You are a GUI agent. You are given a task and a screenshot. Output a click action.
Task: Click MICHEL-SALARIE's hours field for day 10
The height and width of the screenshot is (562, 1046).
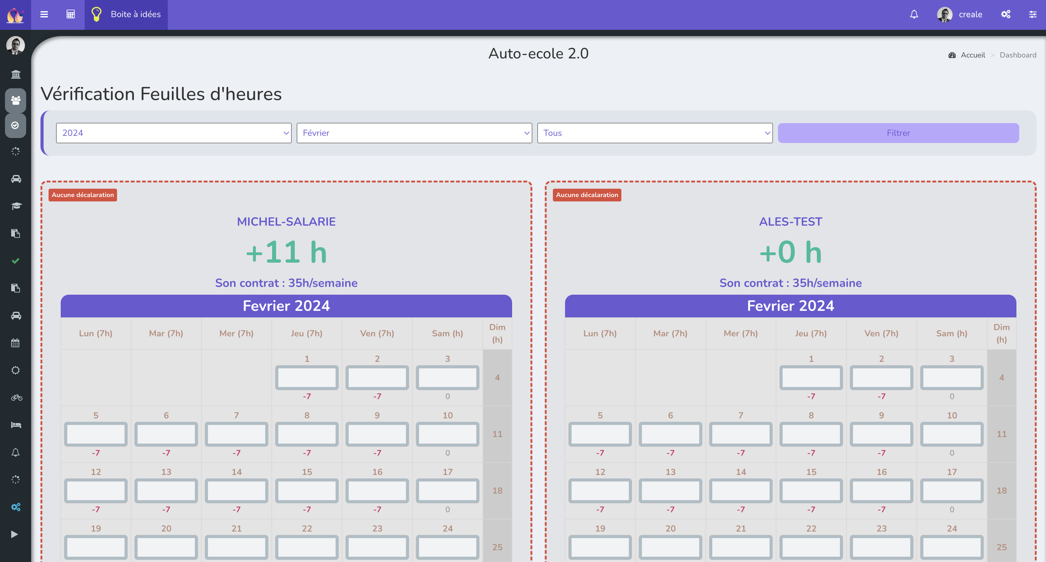coord(447,434)
